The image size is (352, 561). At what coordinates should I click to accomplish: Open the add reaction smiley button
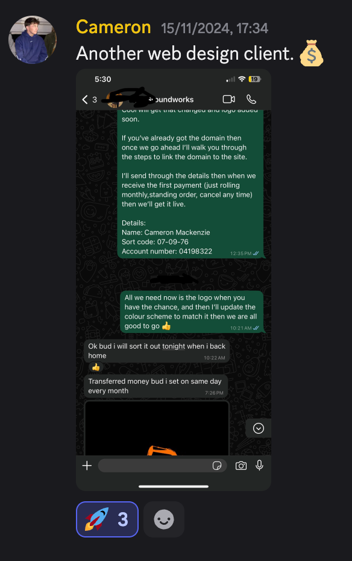pos(164,519)
